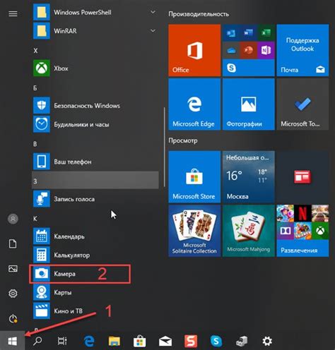Open Microsoft Store on taskbar
335x350 pixels.
pos(139,341)
